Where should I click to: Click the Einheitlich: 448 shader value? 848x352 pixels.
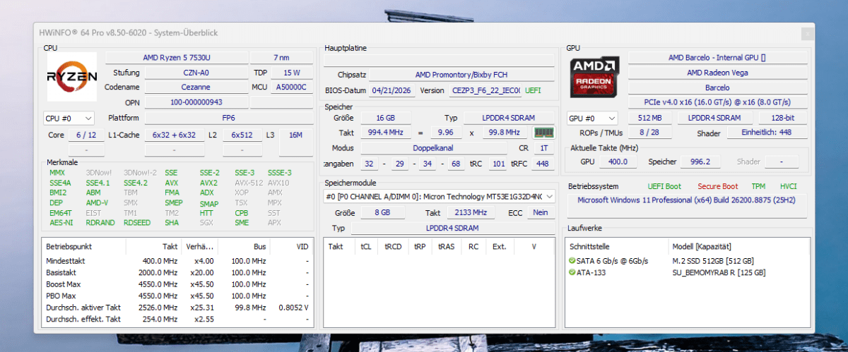766,134
